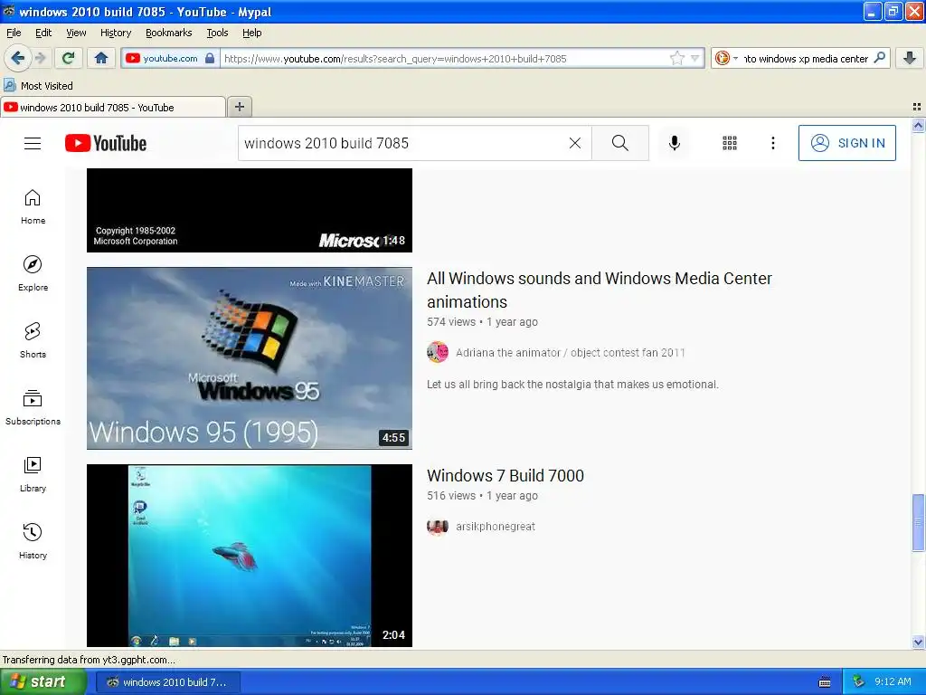Click the page scrollbar up arrow

click(x=918, y=125)
